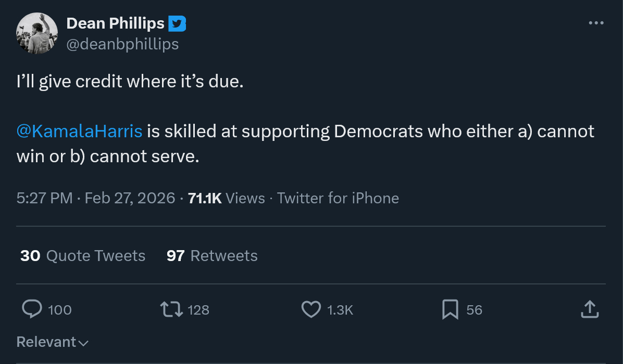Like the tweet with the heart icon

click(x=311, y=309)
